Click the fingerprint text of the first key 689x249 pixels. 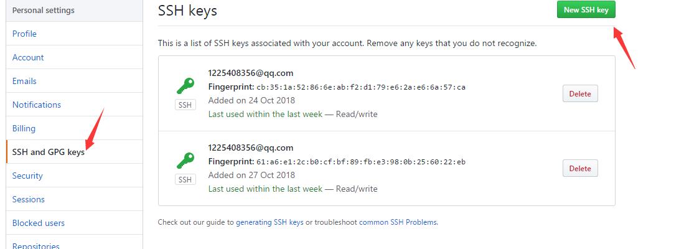(x=337, y=87)
